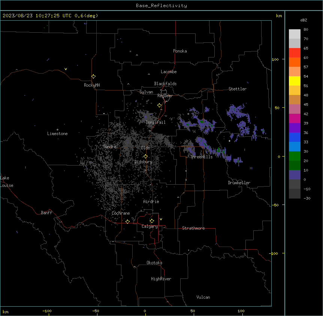This screenshot has height=316, width=323.
Task: Click the RedDeer city label
Action: coord(165,96)
